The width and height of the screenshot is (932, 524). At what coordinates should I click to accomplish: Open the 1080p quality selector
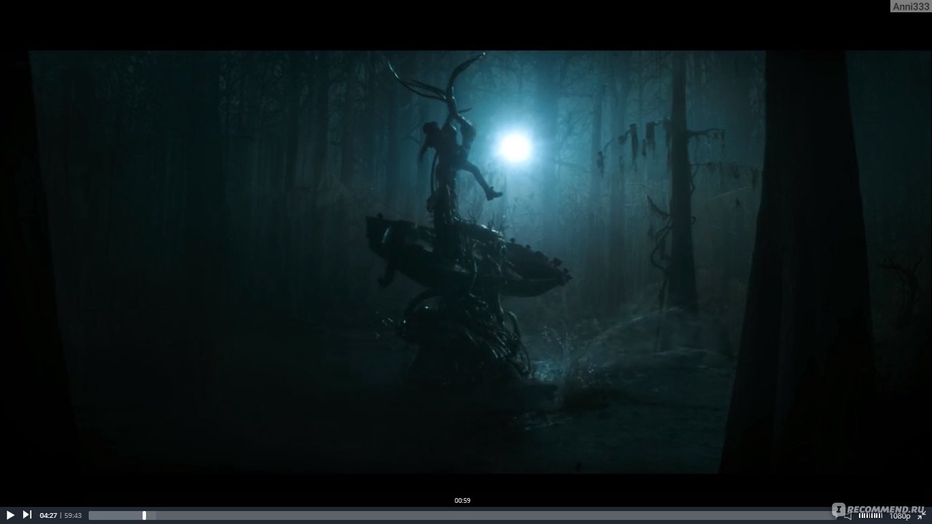tap(900, 516)
